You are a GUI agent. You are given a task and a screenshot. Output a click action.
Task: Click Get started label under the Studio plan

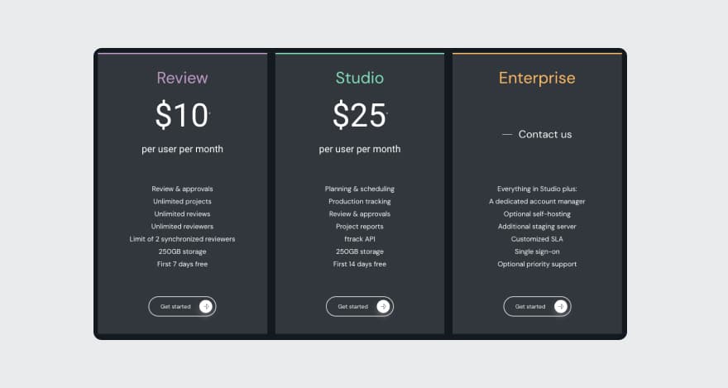click(x=353, y=307)
